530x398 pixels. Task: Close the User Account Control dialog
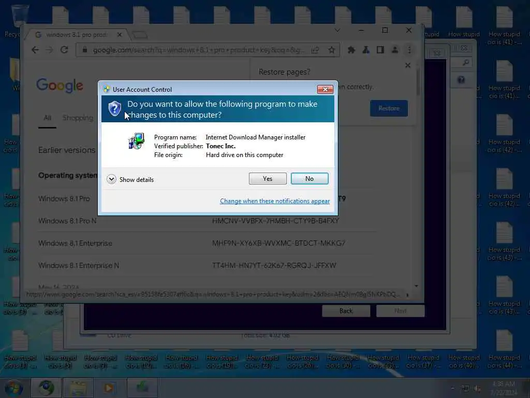(x=325, y=89)
